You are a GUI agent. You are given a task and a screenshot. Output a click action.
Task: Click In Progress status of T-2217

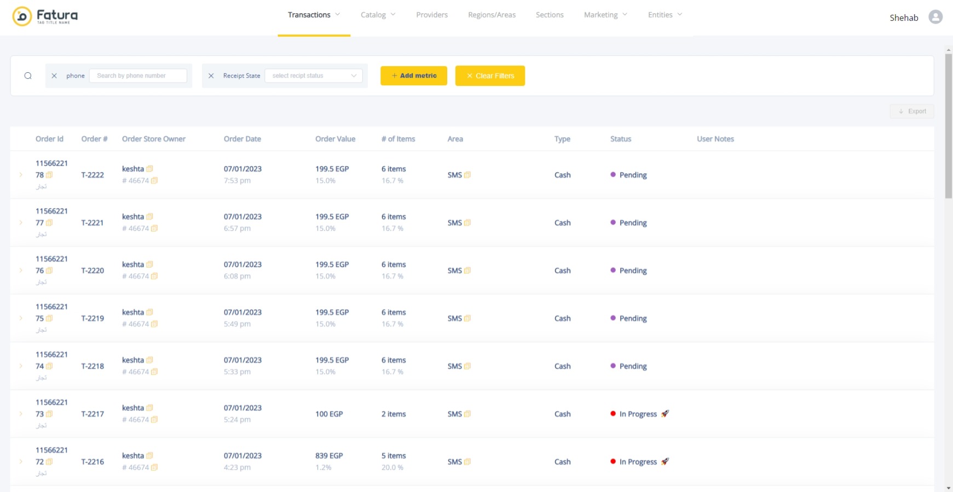click(639, 414)
